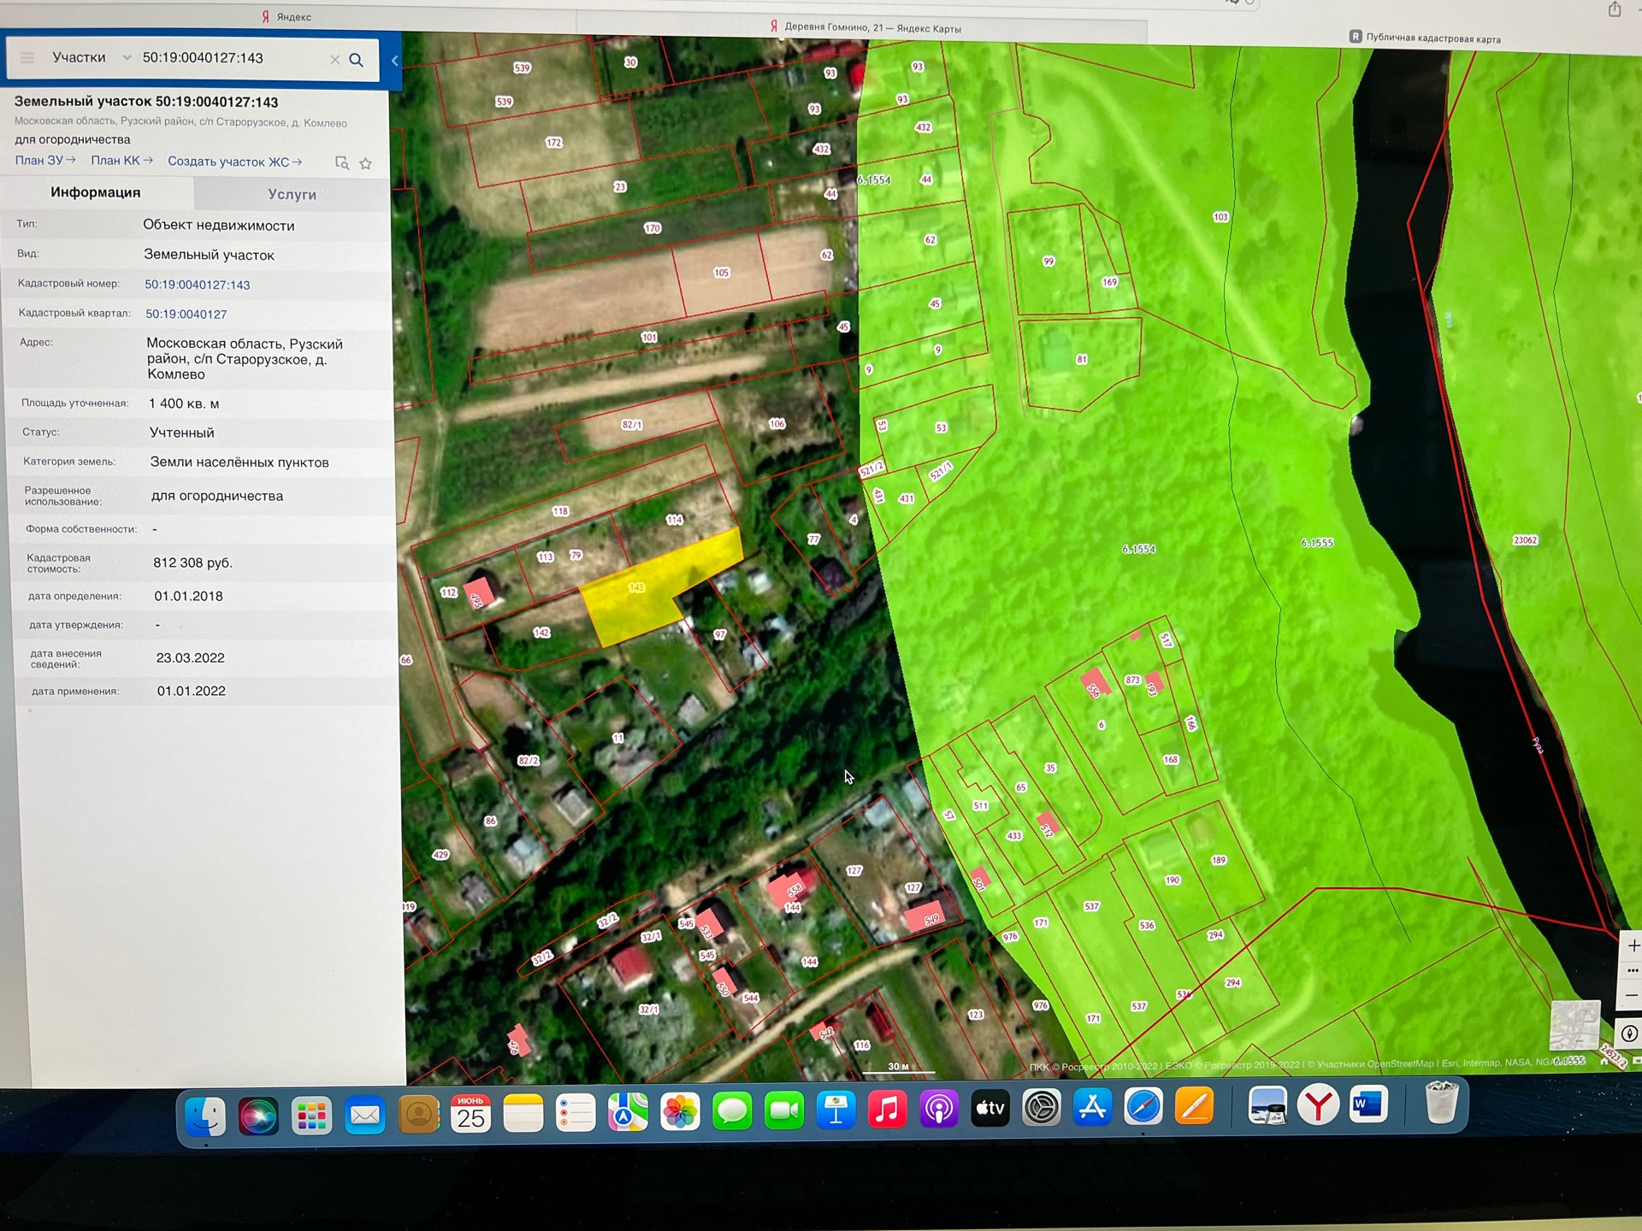This screenshot has height=1231, width=1642.
Task: Open the hamburger menu in search bar
Action: pyautogui.click(x=27, y=57)
